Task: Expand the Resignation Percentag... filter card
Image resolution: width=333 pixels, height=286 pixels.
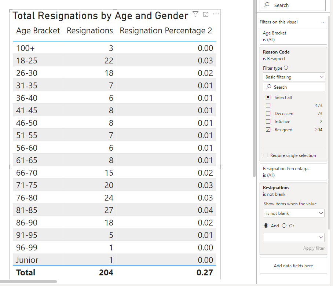Action: click(x=293, y=172)
